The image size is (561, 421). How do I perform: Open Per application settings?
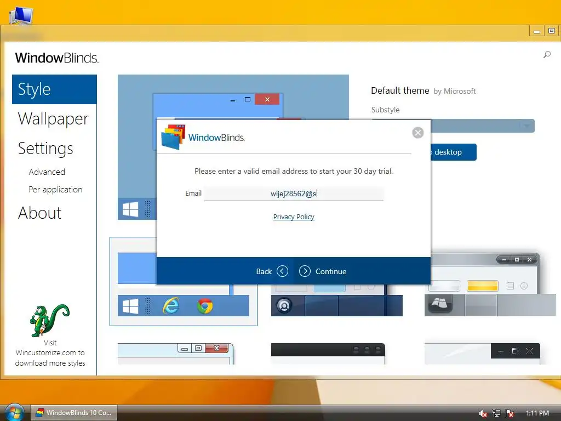coord(55,189)
